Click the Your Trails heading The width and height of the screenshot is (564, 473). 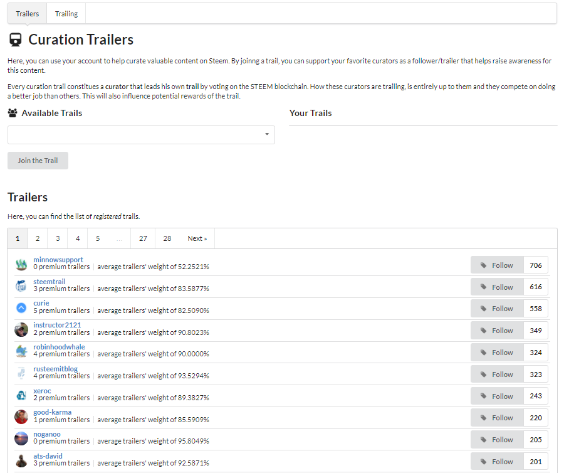pyautogui.click(x=310, y=113)
